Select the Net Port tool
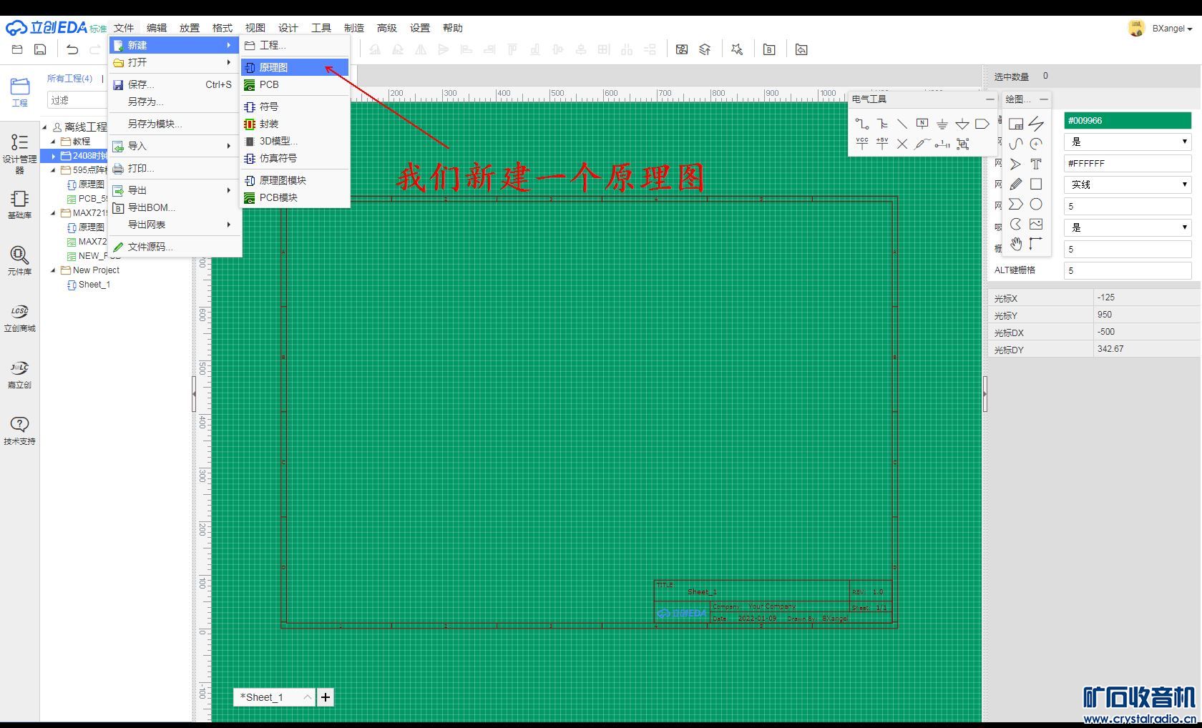 pyautogui.click(x=982, y=124)
